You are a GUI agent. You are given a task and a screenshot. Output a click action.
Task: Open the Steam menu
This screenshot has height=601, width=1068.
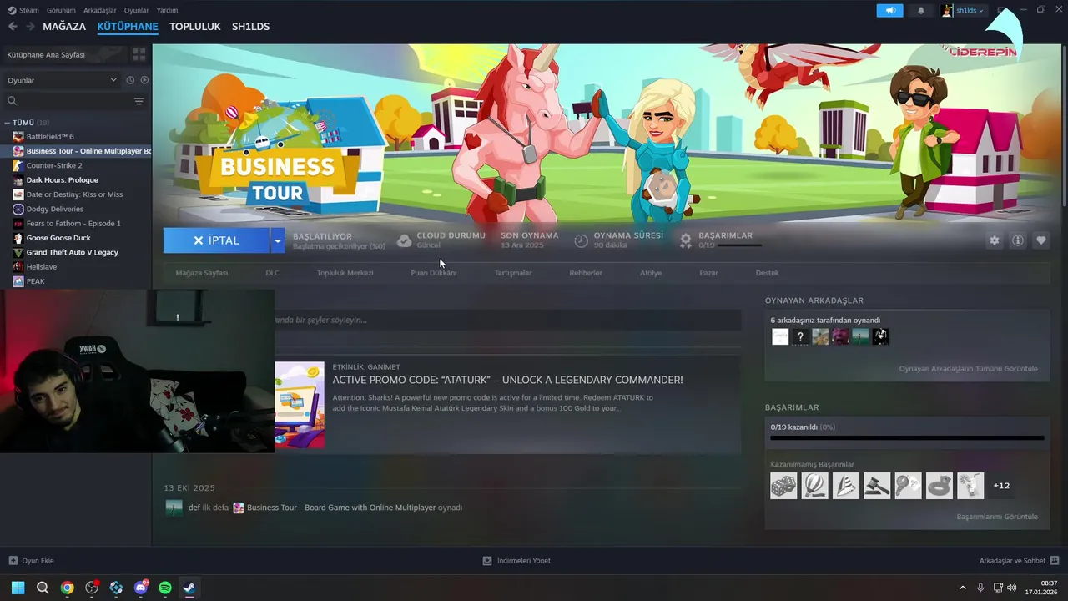[x=24, y=11]
